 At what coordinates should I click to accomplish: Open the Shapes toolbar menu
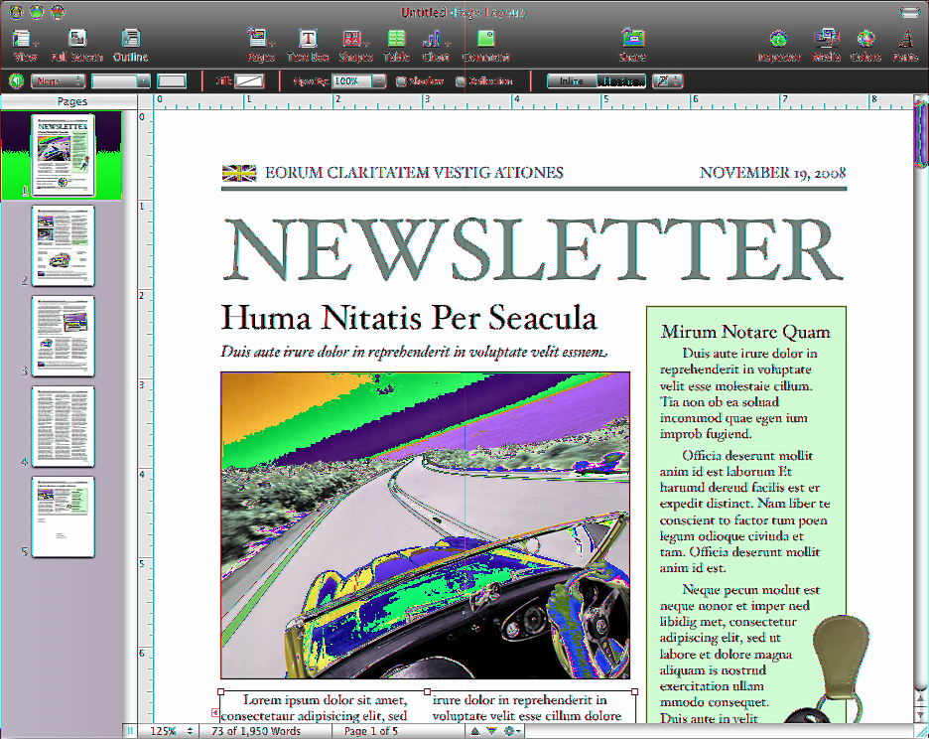point(355,45)
